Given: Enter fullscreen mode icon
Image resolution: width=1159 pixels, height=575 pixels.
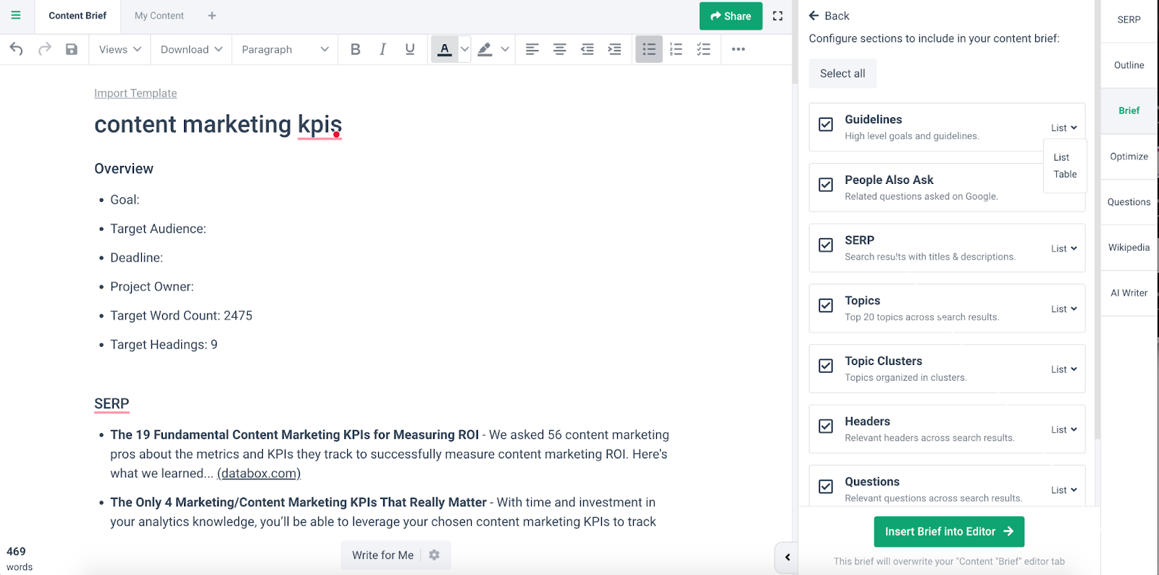Looking at the screenshot, I should [x=778, y=16].
